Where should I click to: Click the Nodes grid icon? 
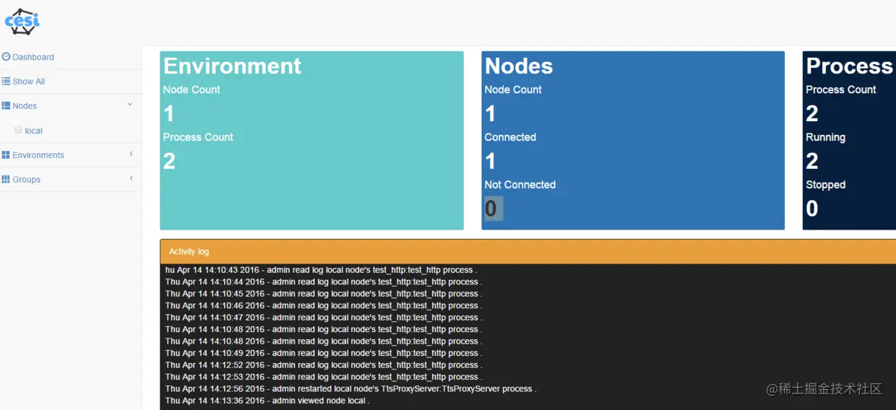point(6,105)
